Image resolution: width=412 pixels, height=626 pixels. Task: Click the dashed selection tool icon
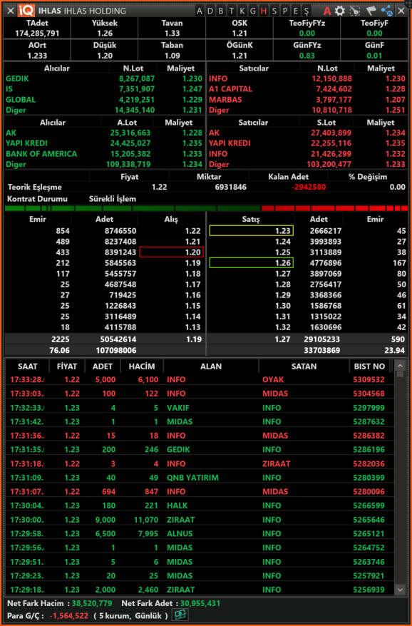pos(355,11)
